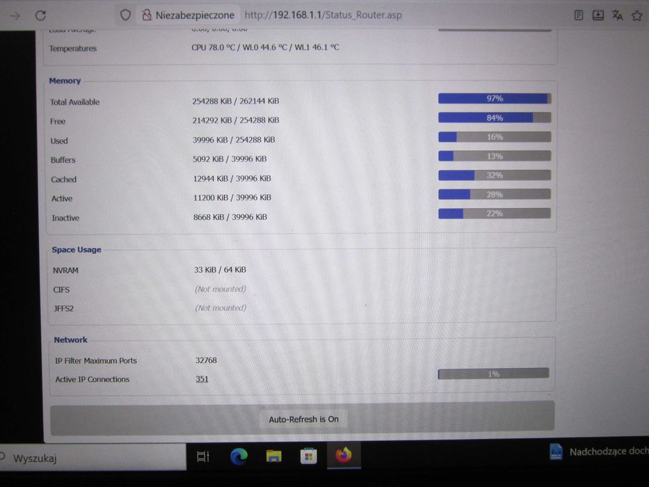Click the JFFS2 label

(x=64, y=308)
